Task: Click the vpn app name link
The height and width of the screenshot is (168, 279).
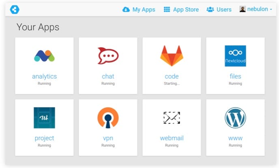Action: (x=108, y=138)
